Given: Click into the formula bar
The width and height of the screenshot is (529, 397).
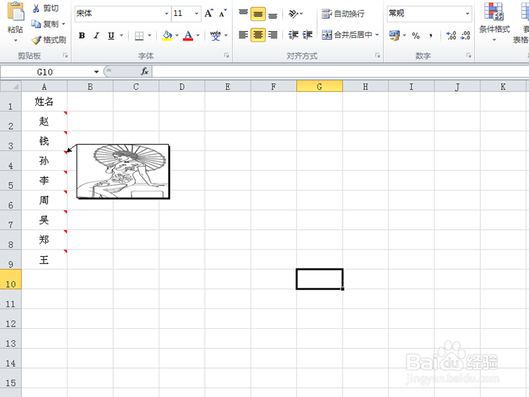Looking at the screenshot, I should click(340, 72).
